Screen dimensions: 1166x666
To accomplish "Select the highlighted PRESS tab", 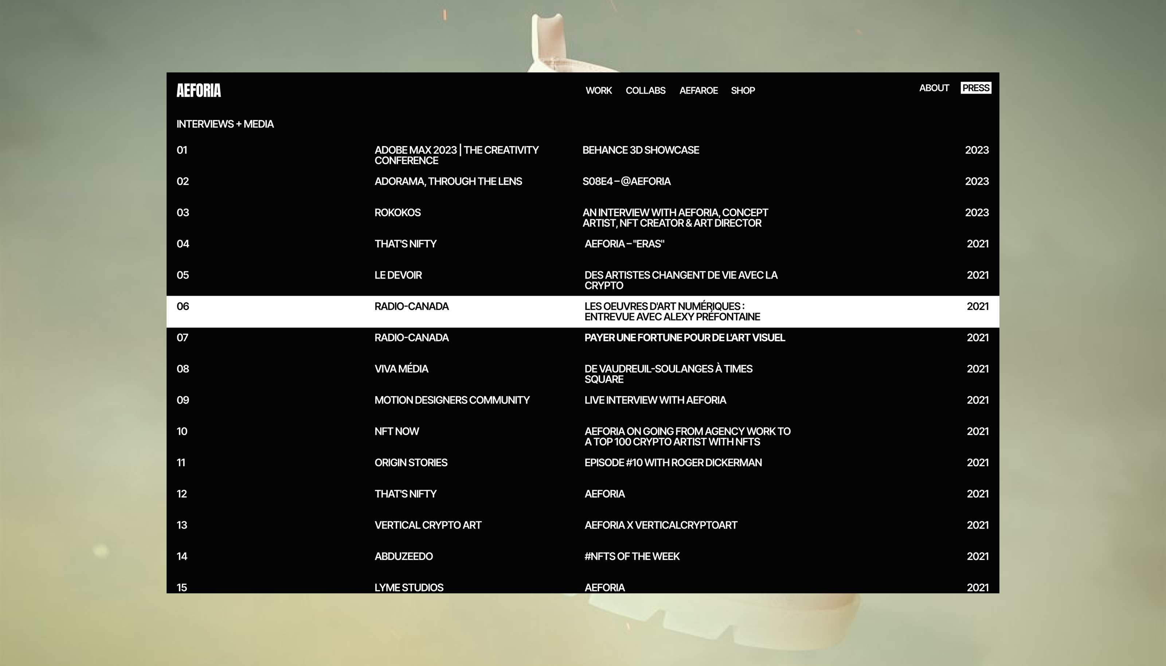I will [x=975, y=88].
